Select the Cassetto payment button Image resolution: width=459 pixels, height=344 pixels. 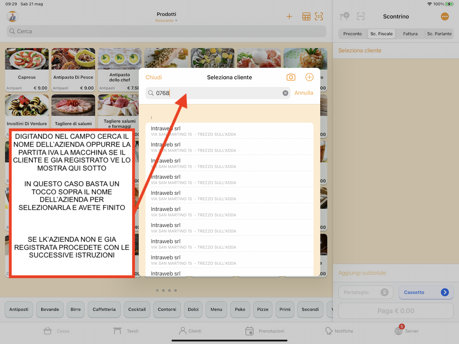[426, 292]
